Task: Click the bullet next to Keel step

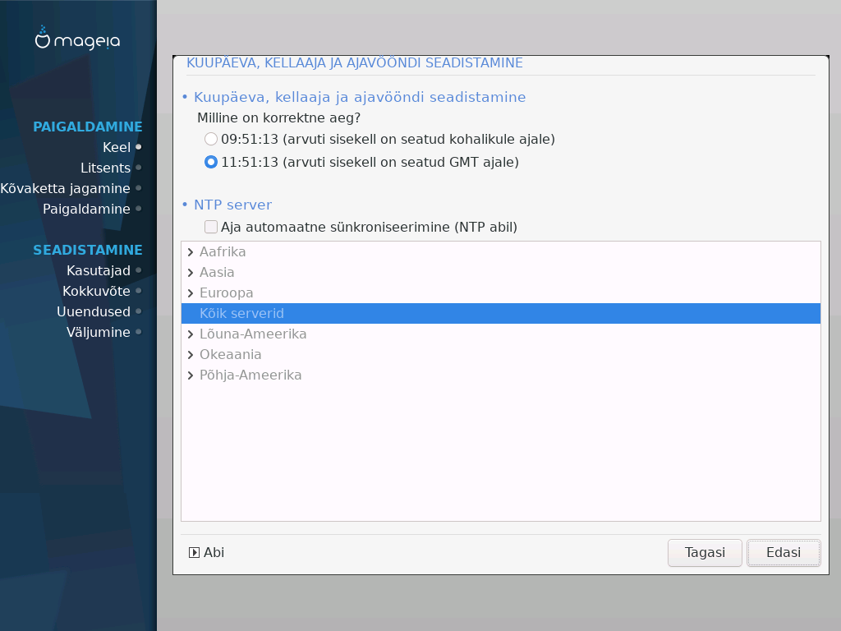Action: tap(138, 147)
